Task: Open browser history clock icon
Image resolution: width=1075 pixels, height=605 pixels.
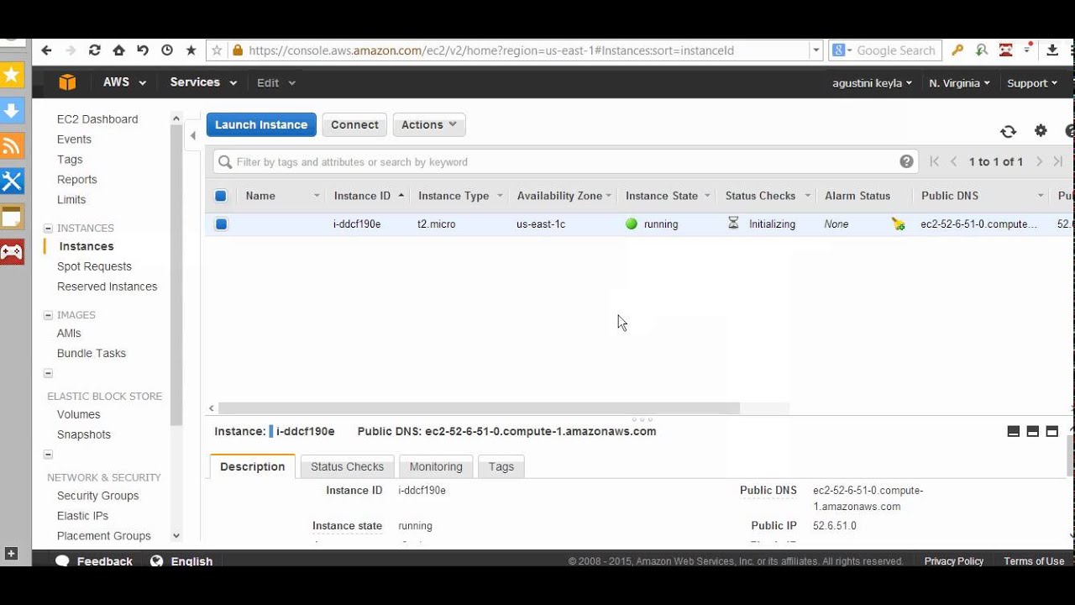Action: point(167,50)
